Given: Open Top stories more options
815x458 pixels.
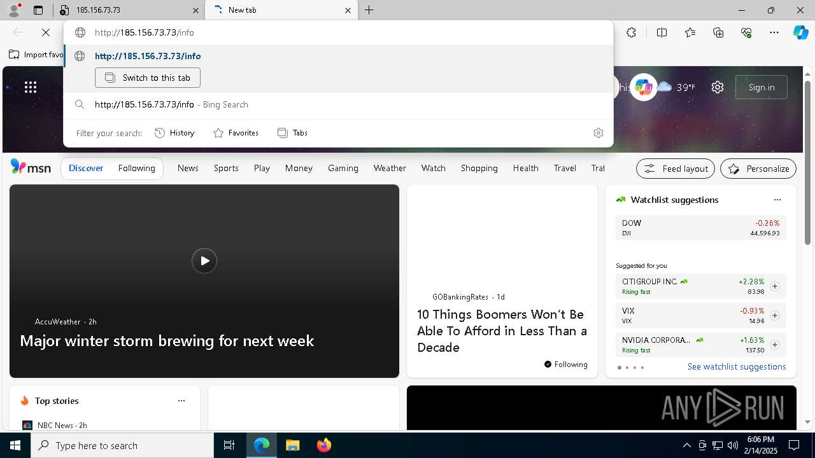Looking at the screenshot, I should [x=181, y=401].
